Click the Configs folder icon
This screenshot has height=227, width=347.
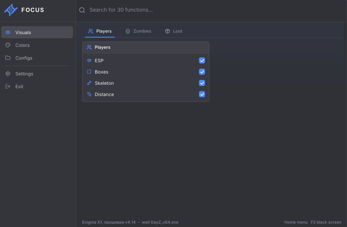(x=8, y=58)
